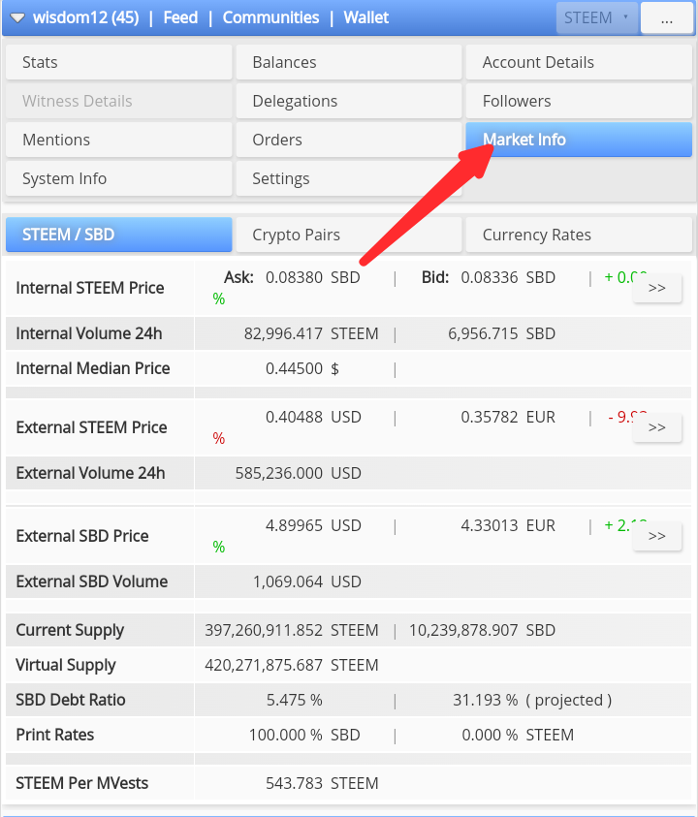Select the 0.44500 $ median price
This screenshot has height=817, width=698.
302,369
